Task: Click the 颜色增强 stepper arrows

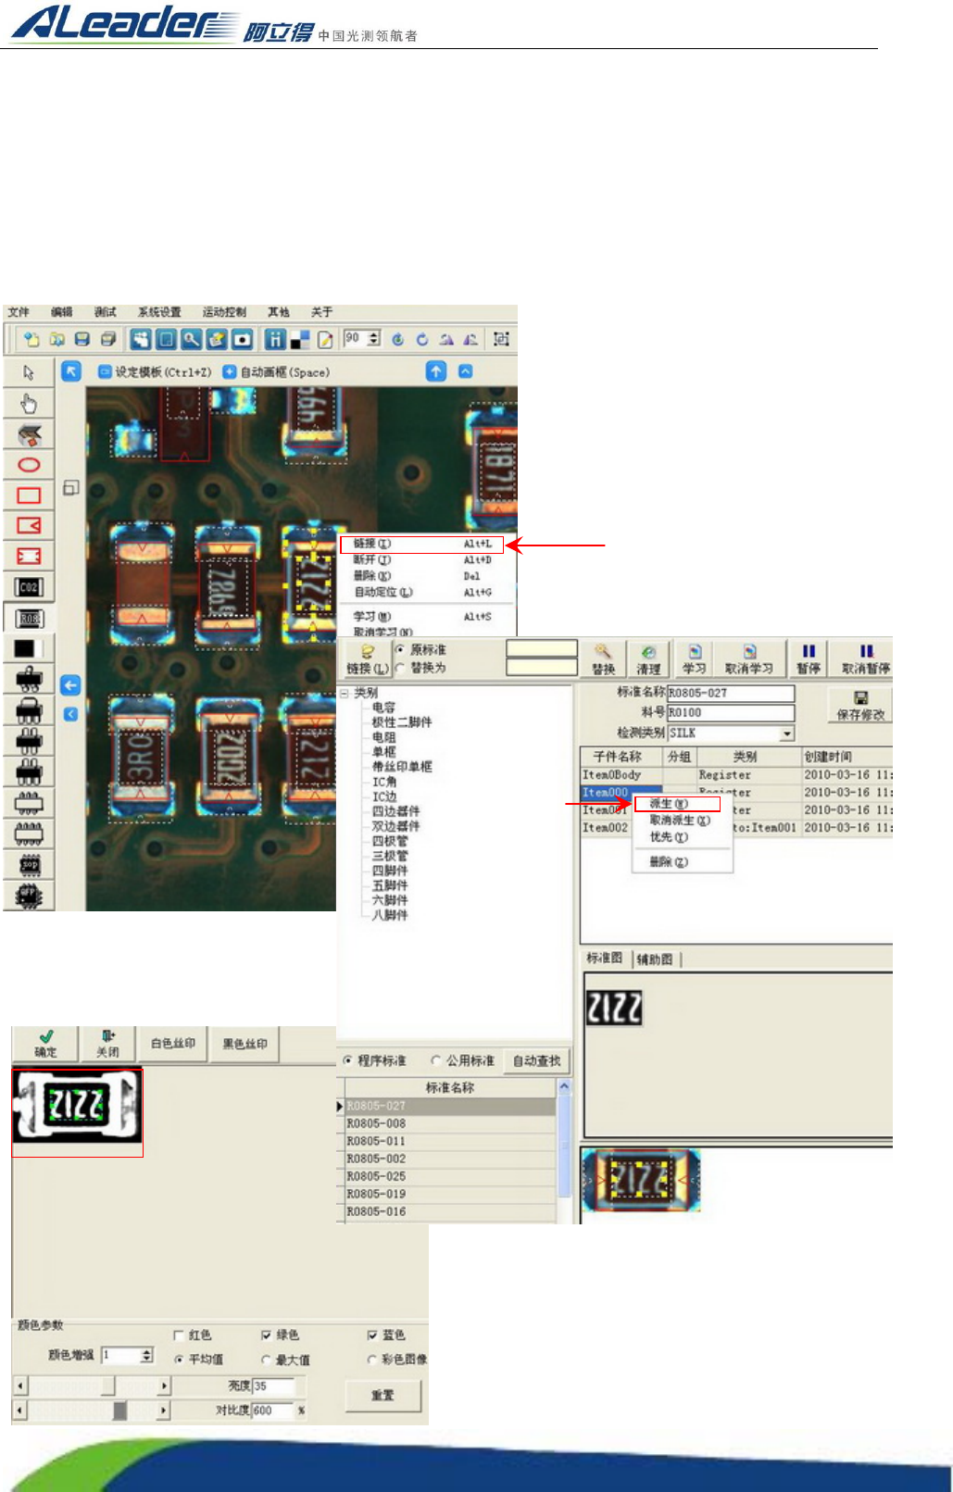Action: click(x=146, y=1356)
